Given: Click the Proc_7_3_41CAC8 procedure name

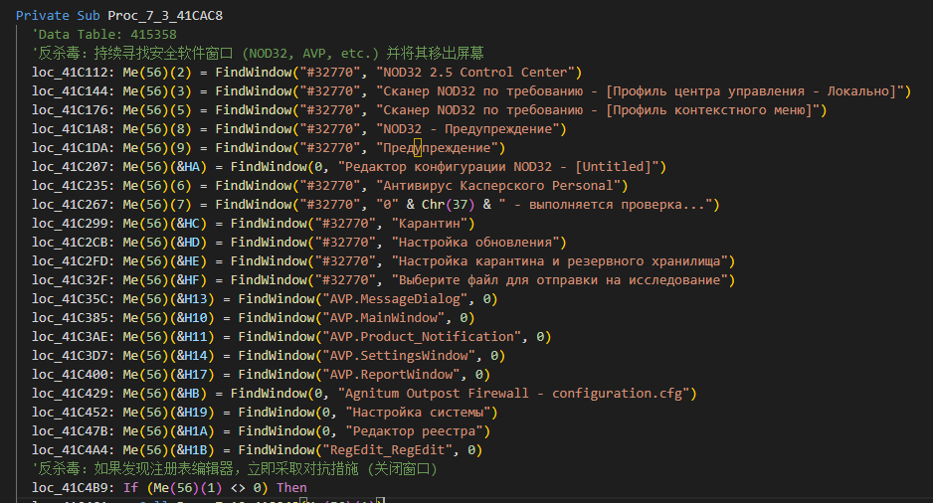Looking at the screenshot, I should coord(165,16).
